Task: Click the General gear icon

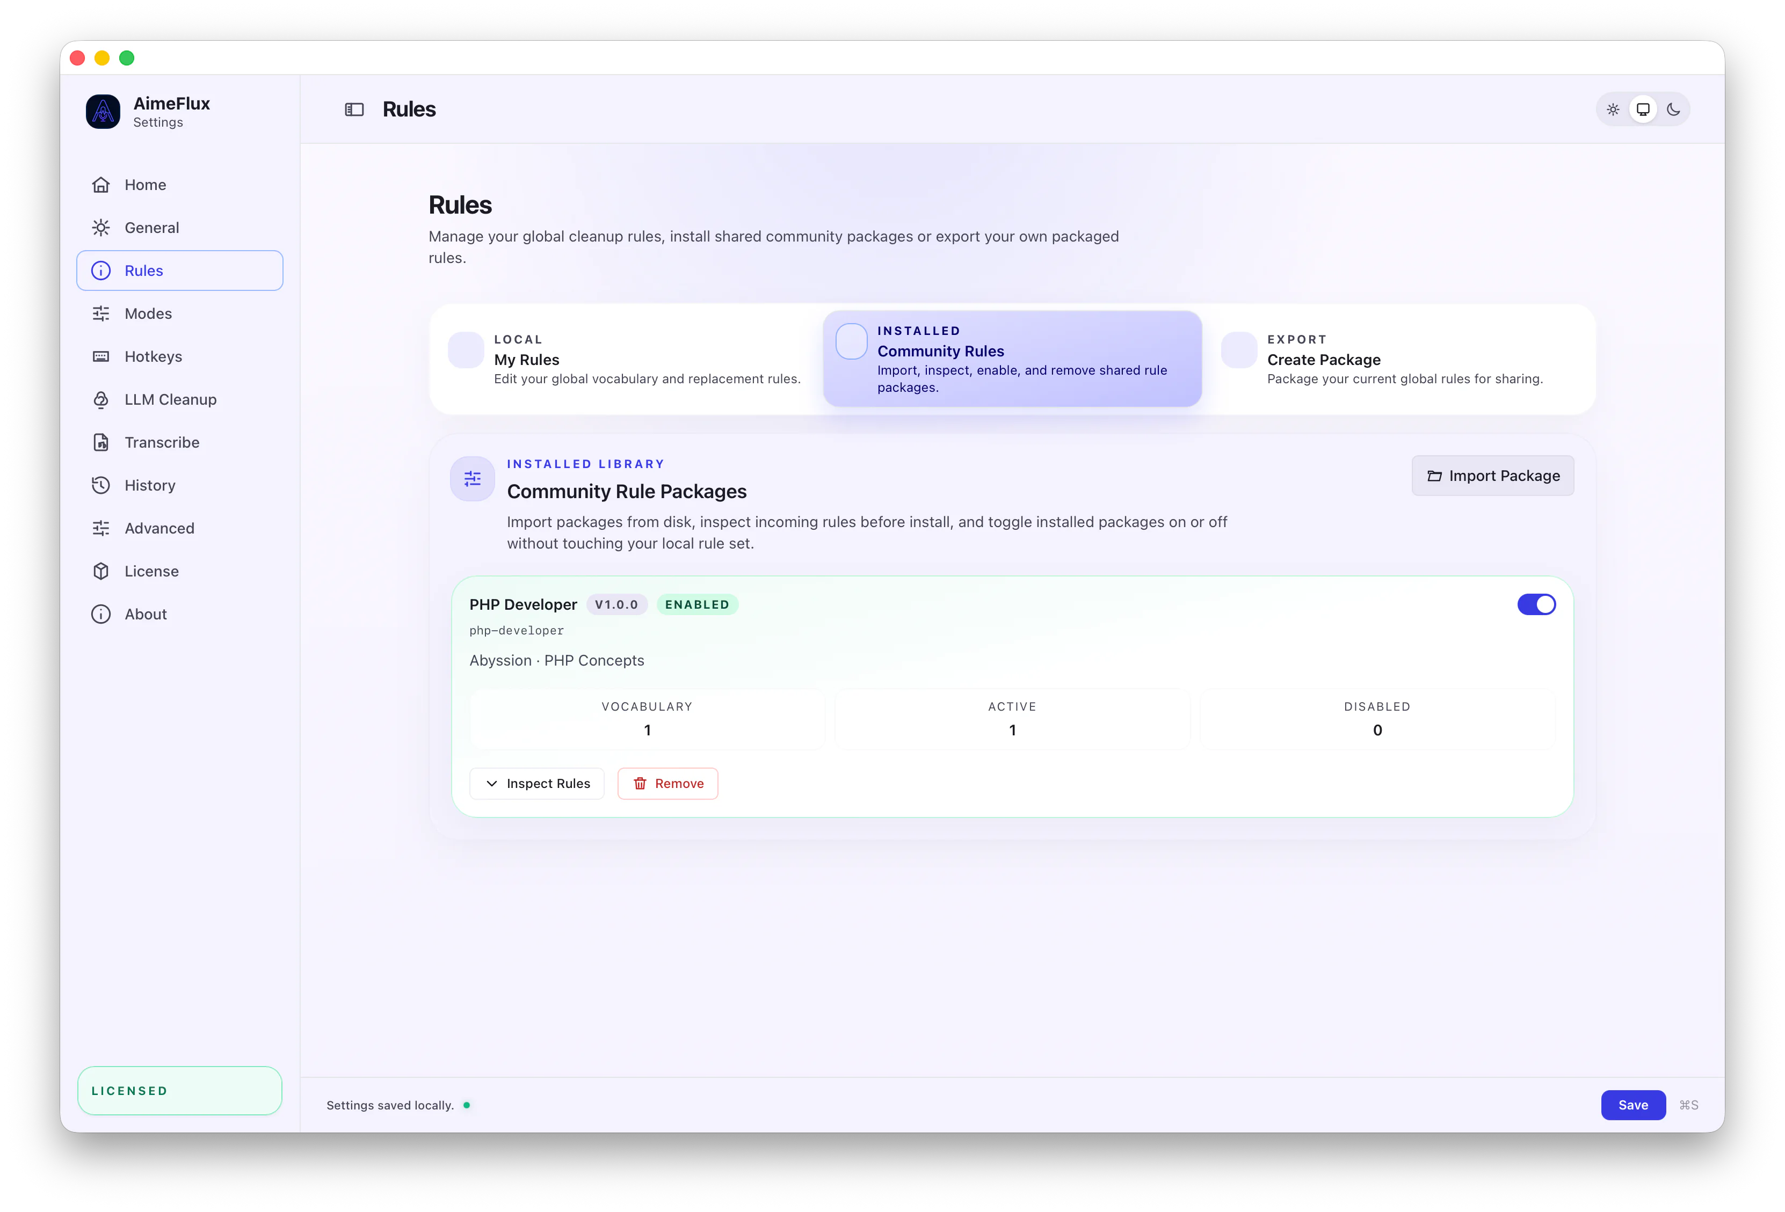Action: tap(100, 228)
